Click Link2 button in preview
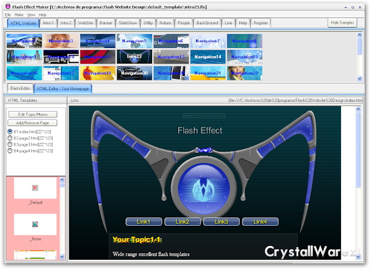 click(183, 222)
